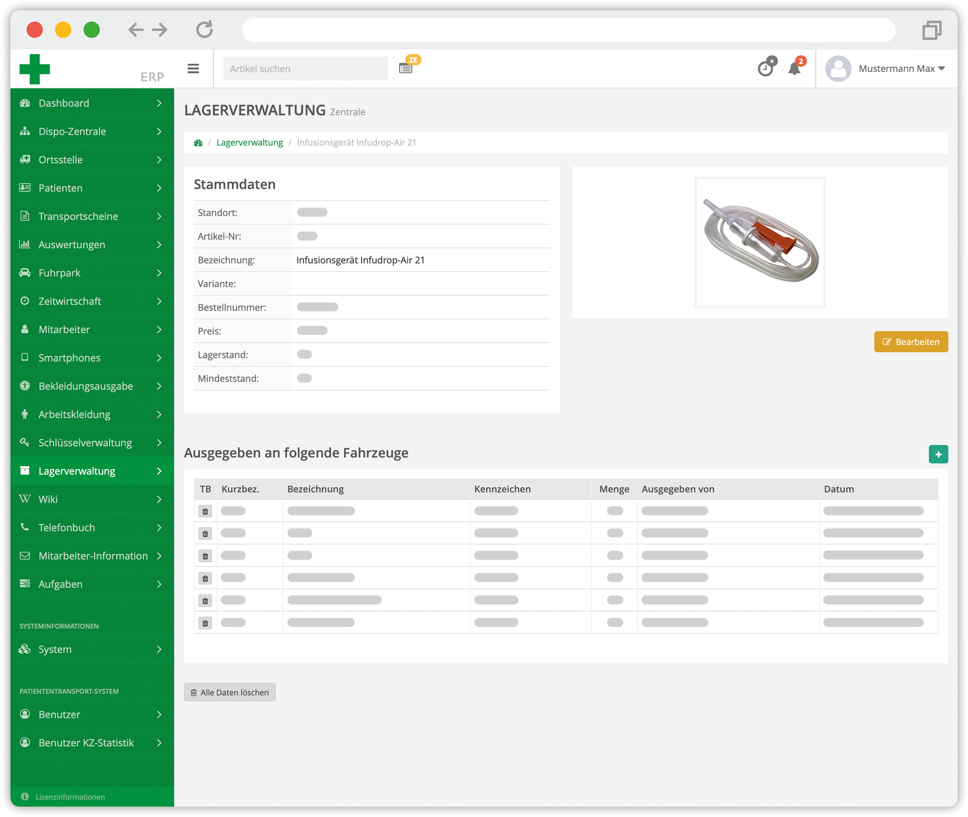968x817 pixels.
Task: Open Lagerverwaltung breadcrumb link
Action: [249, 143]
